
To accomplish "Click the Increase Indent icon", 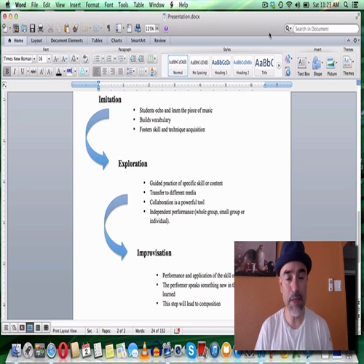I will [141, 59].
